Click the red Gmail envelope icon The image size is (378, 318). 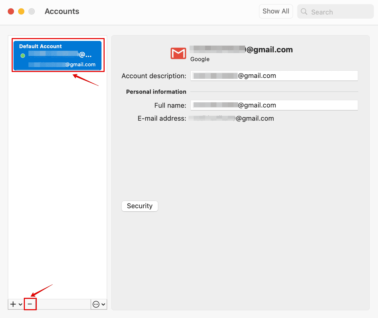(x=178, y=53)
